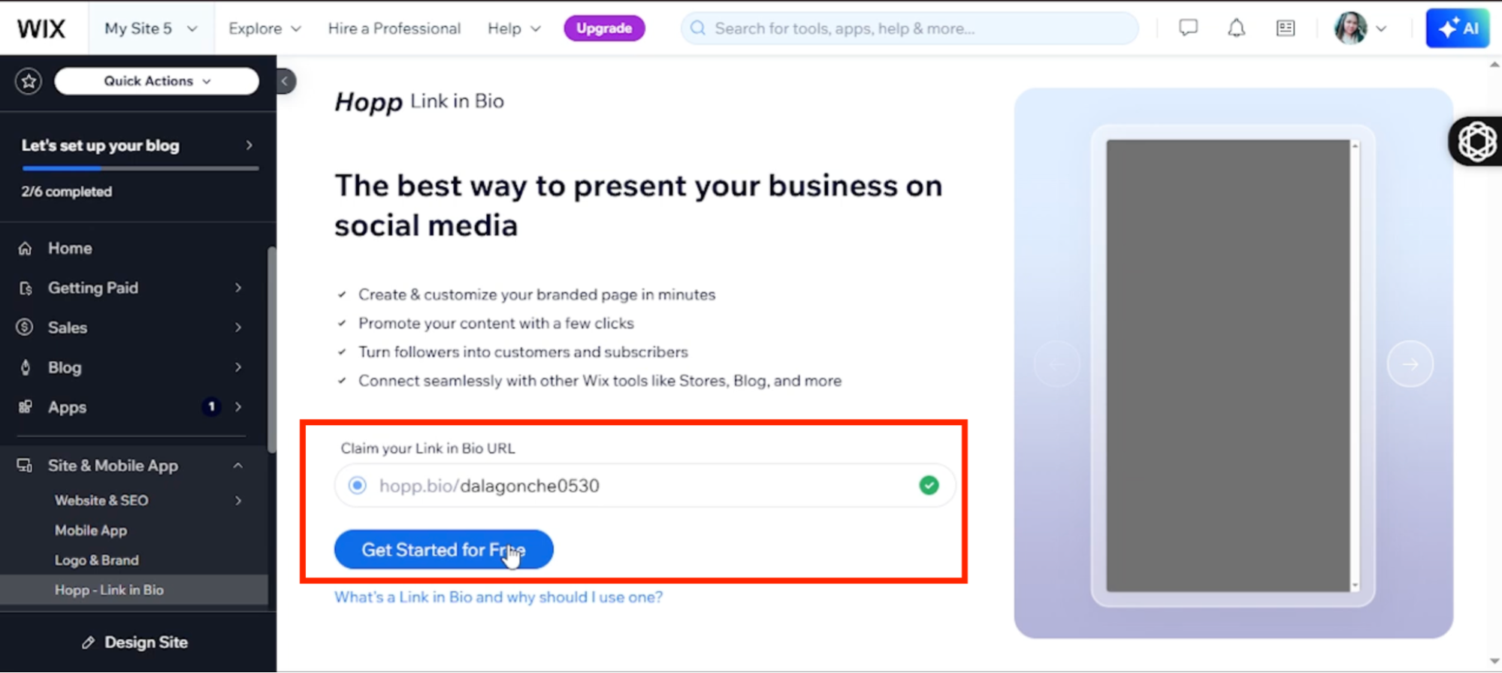This screenshot has height=673, width=1502.
Task: Open the My Site 5 dropdown
Action: click(150, 29)
